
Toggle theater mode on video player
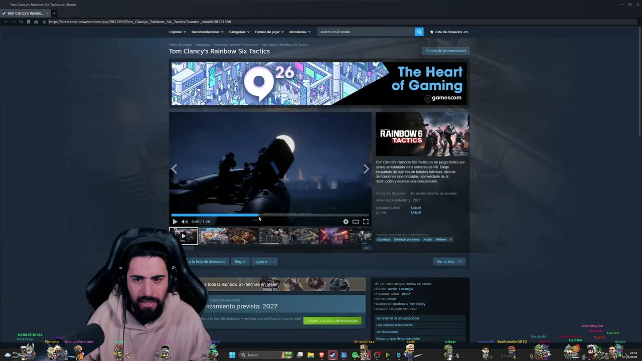356,222
